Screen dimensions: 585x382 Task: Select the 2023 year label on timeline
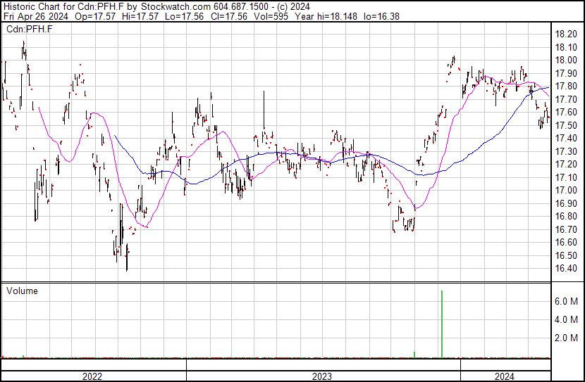(322, 376)
